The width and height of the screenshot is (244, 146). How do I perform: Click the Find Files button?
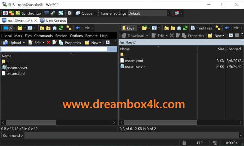coord(201,28)
